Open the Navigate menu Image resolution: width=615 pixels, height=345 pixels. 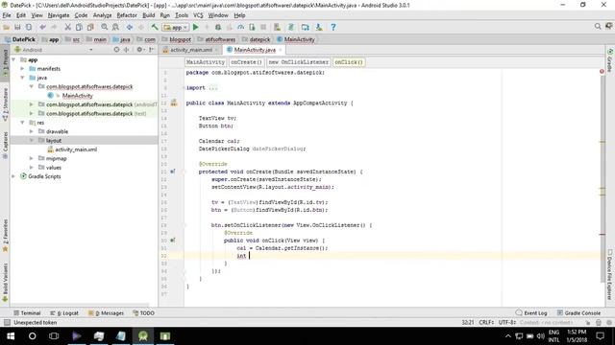coord(59,15)
